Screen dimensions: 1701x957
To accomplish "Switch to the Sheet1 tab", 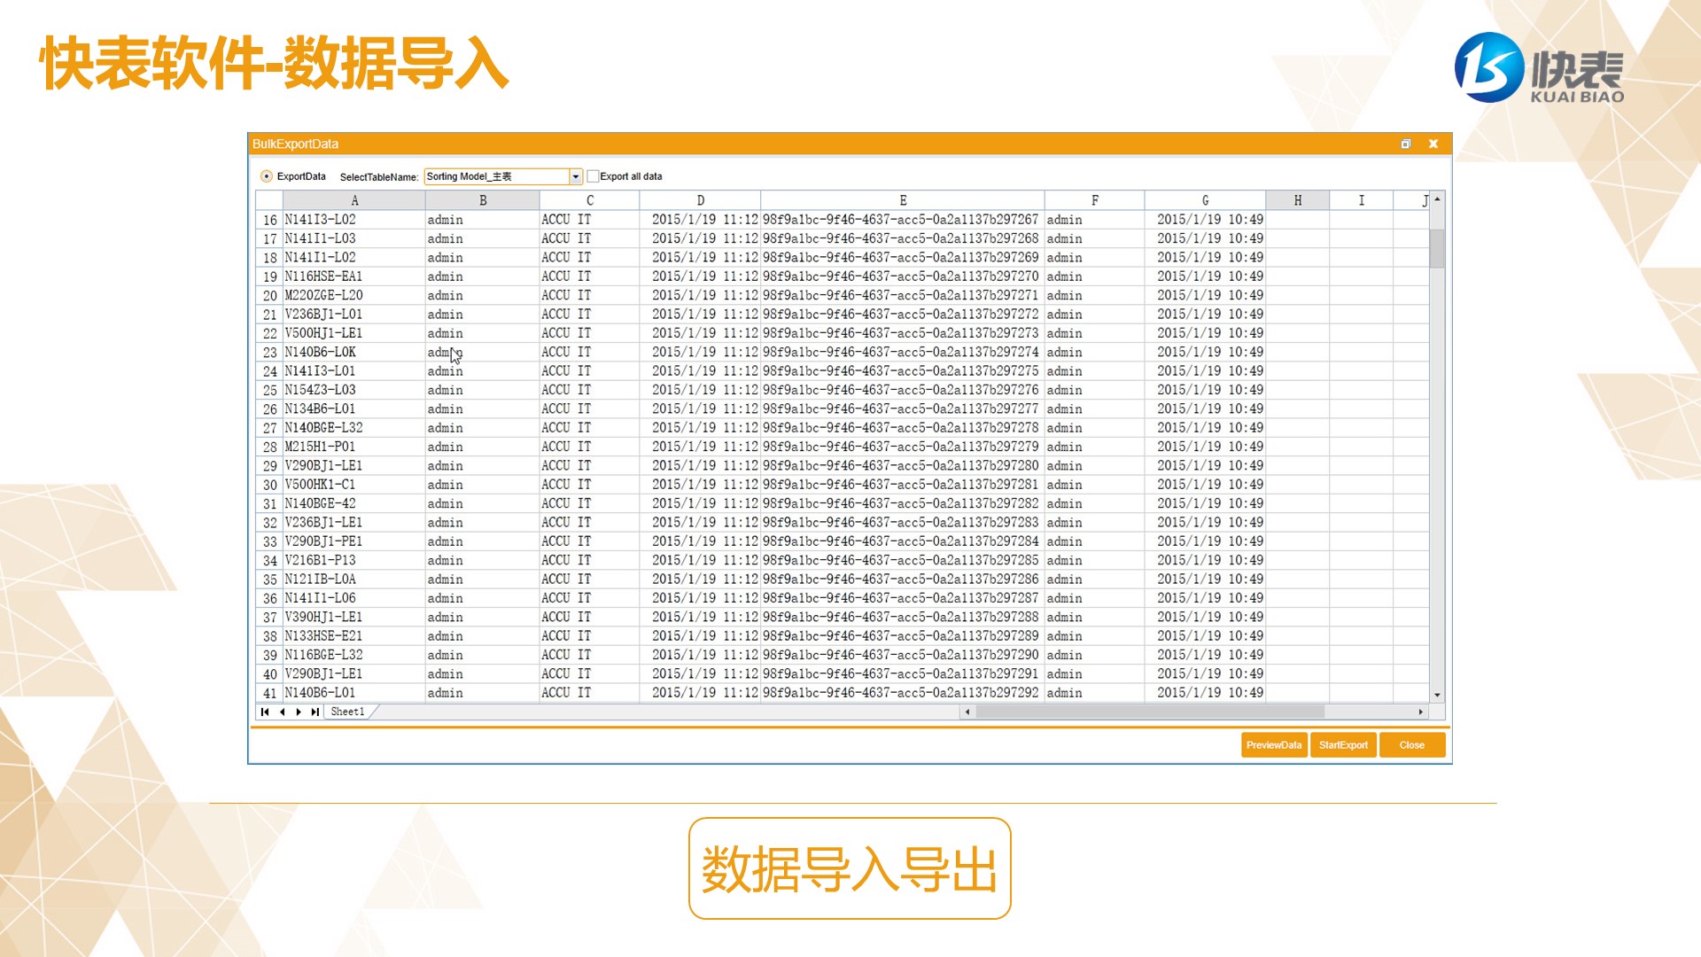I will click(347, 712).
